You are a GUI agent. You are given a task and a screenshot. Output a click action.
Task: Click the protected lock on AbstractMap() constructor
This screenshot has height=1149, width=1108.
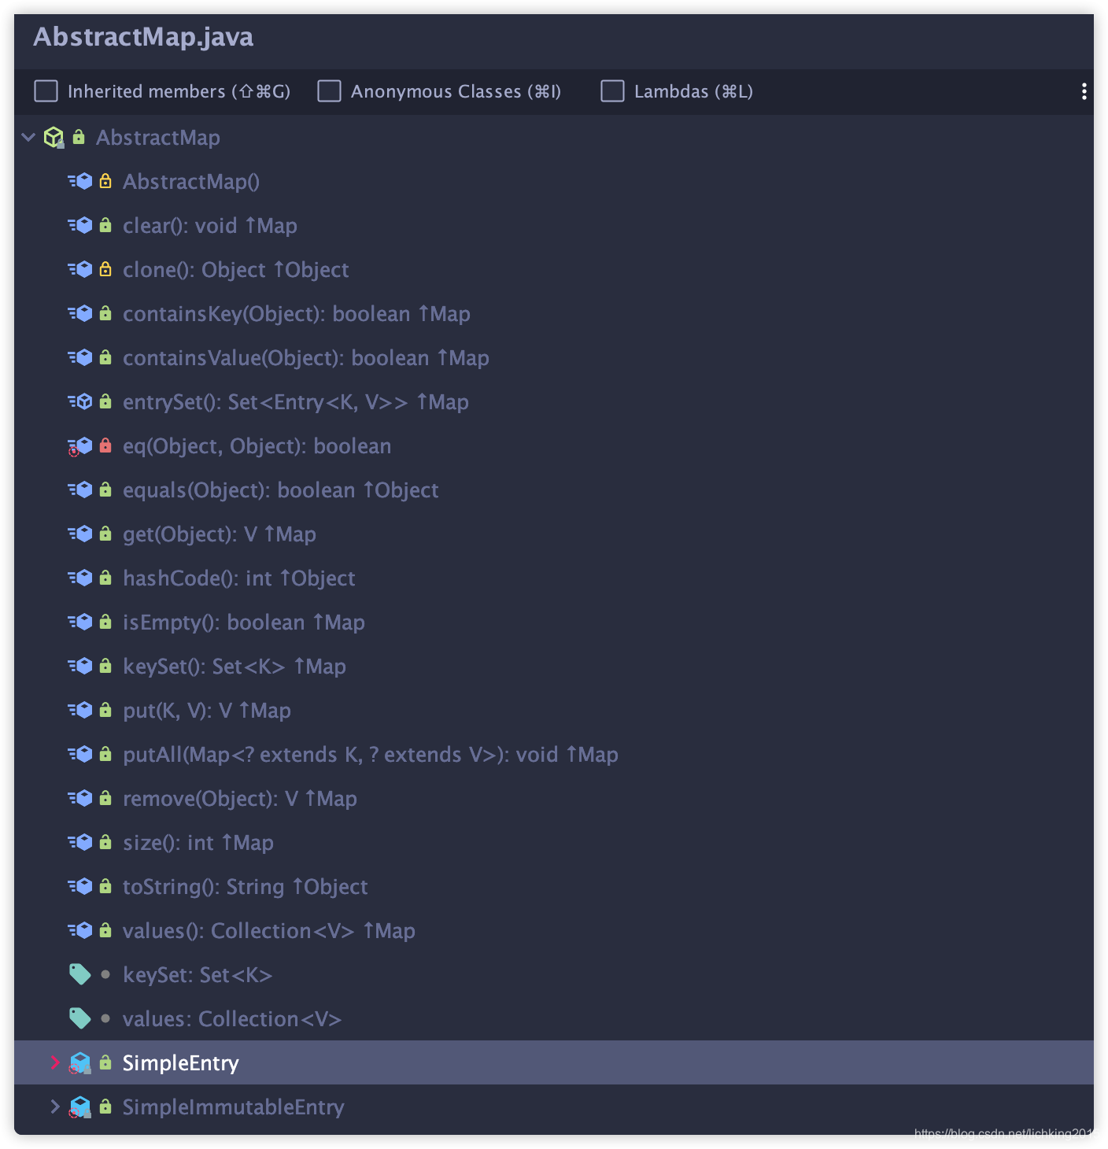coord(105,181)
